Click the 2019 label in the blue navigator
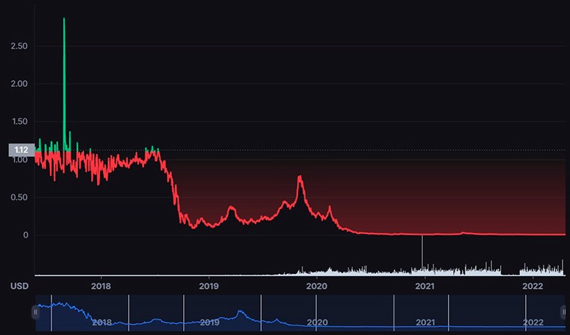The image size is (570, 335). [x=210, y=322]
